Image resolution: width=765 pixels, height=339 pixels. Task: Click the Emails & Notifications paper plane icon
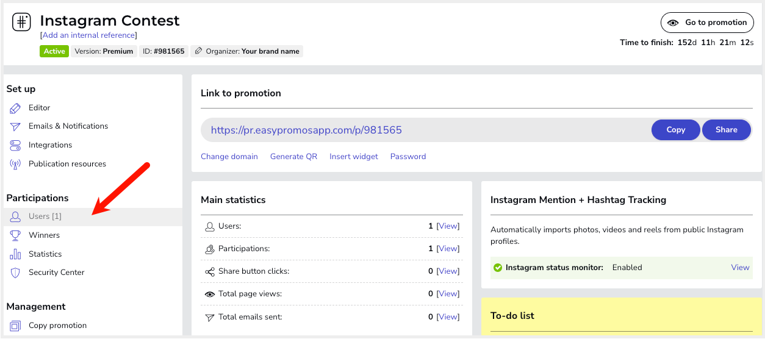[15, 126]
